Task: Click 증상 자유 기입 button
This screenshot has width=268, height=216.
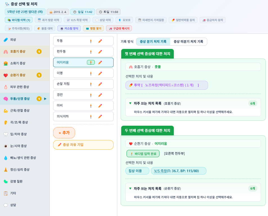Action: tap(84, 145)
